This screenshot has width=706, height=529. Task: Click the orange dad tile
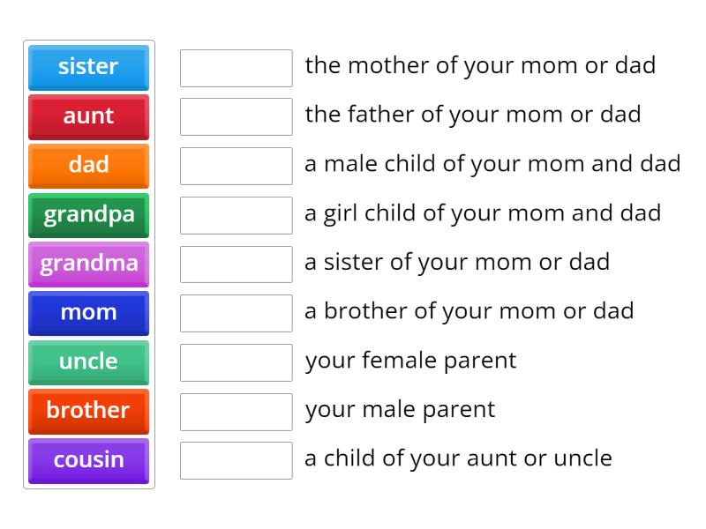(x=88, y=166)
